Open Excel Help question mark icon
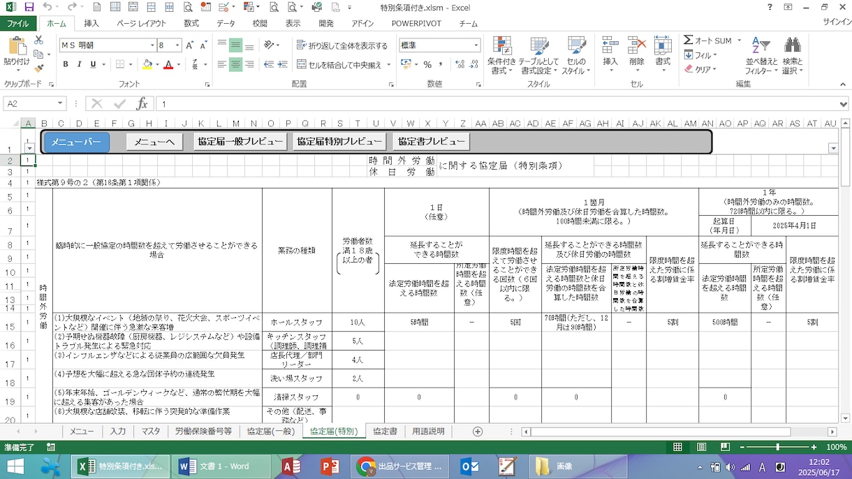This screenshot has width=852, height=479. coord(770,7)
